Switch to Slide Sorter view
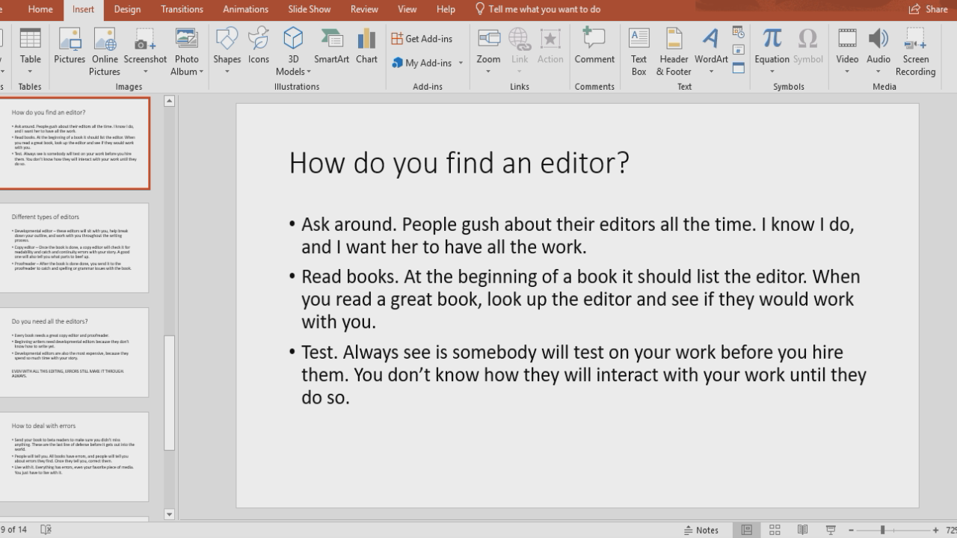 coord(774,529)
